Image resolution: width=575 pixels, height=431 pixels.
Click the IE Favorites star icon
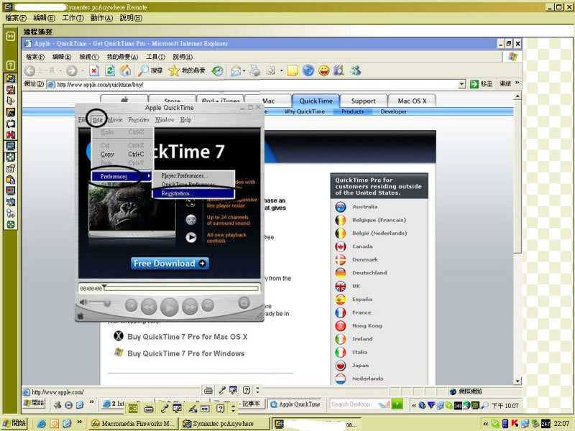pyautogui.click(x=174, y=70)
